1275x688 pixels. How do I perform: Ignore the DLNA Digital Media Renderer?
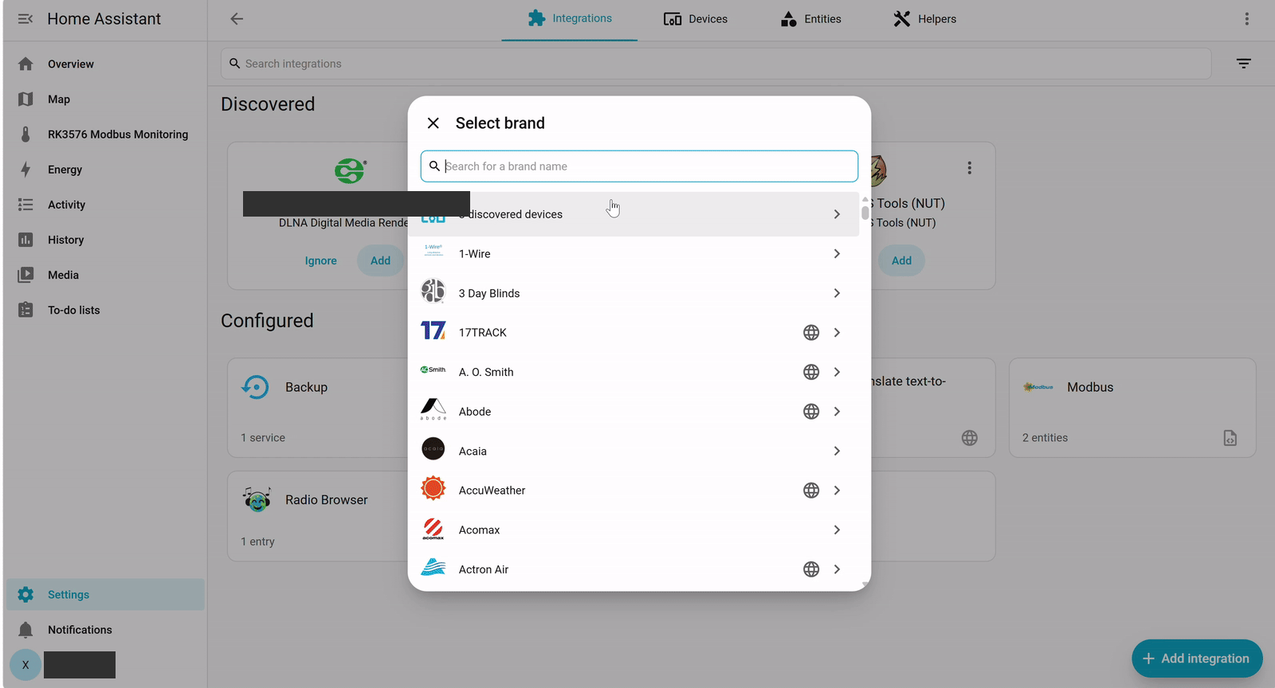(x=320, y=260)
